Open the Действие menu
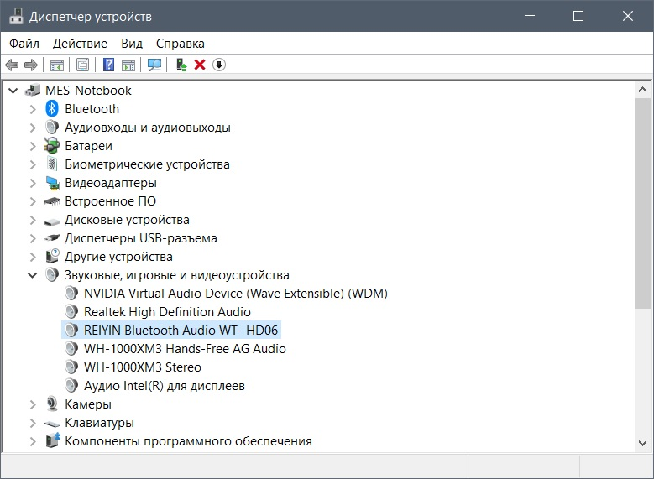This screenshot has width=654, height=479. click(x=80, y=43)
